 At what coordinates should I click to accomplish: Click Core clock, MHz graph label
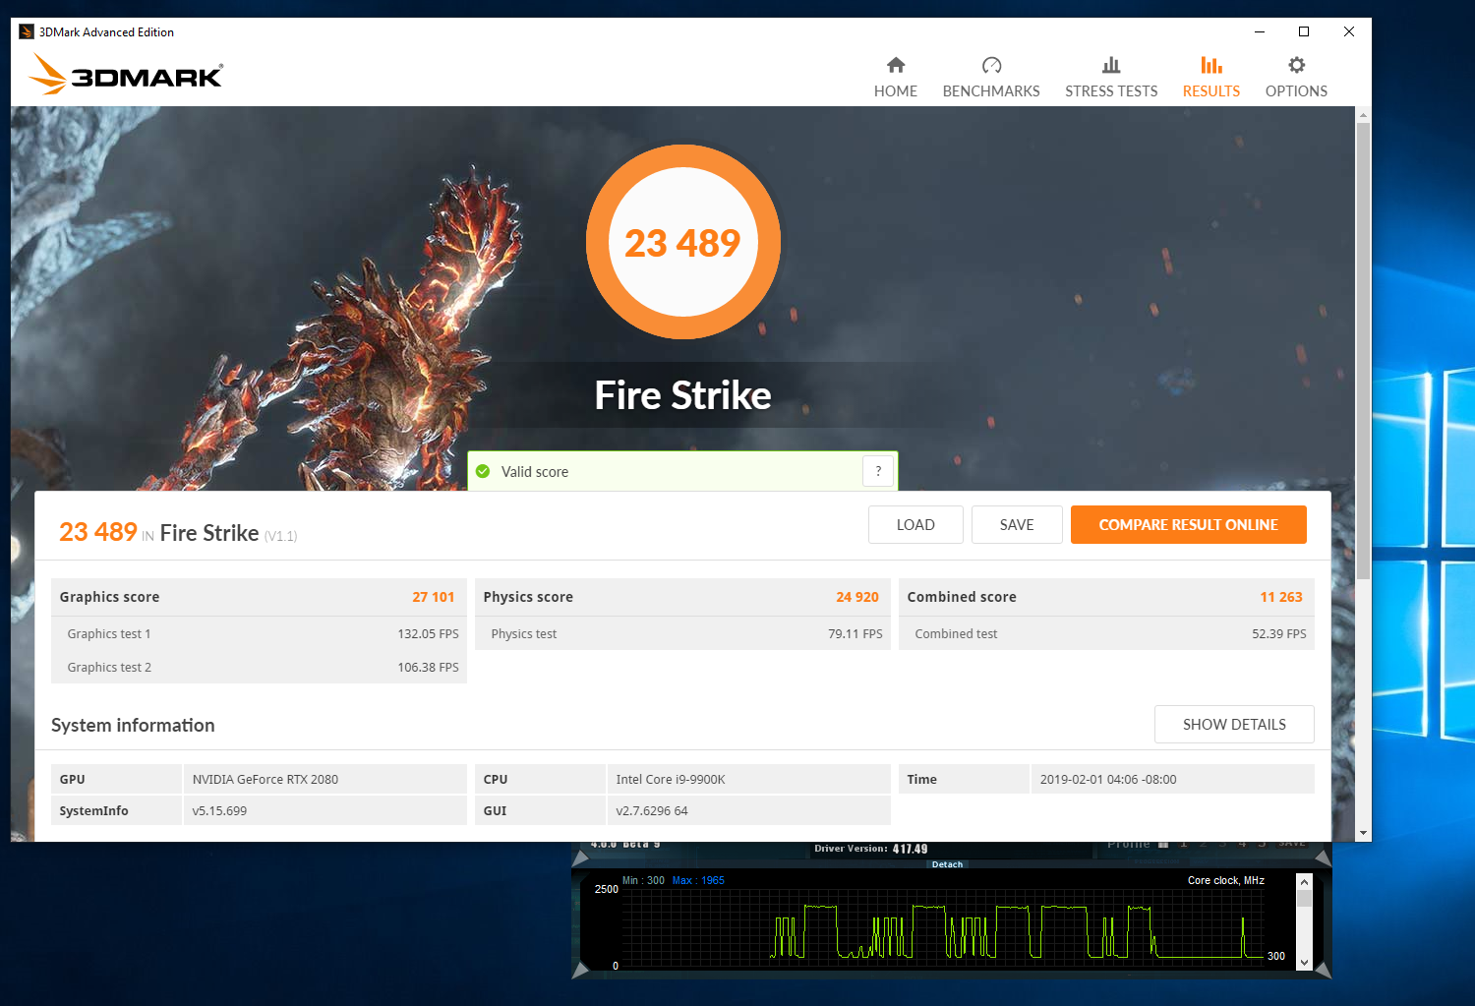pyautogui.click(x=1226, y=880)
